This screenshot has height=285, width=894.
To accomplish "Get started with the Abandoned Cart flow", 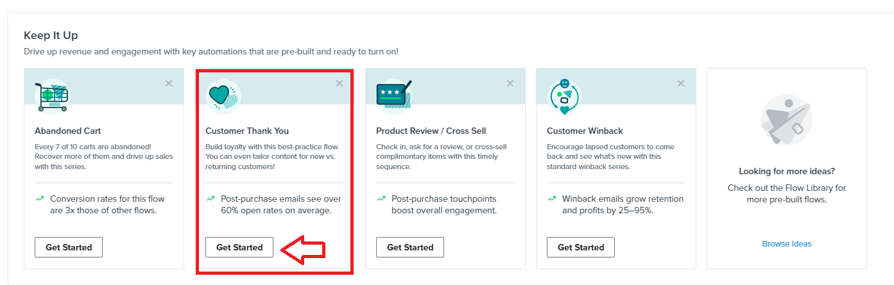I will [x=69, y=247].
